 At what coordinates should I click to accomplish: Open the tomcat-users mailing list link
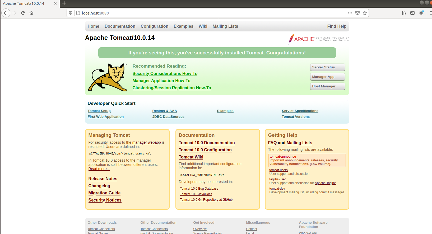(x=278, y=170)
